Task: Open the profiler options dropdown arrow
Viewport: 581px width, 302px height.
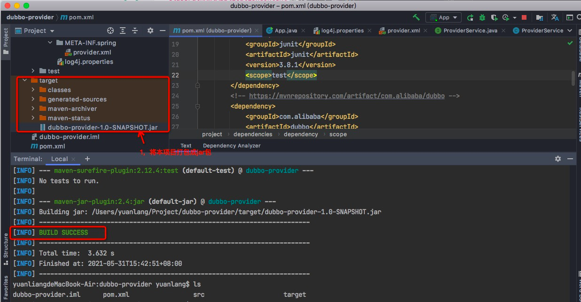Action: (514, 17)
